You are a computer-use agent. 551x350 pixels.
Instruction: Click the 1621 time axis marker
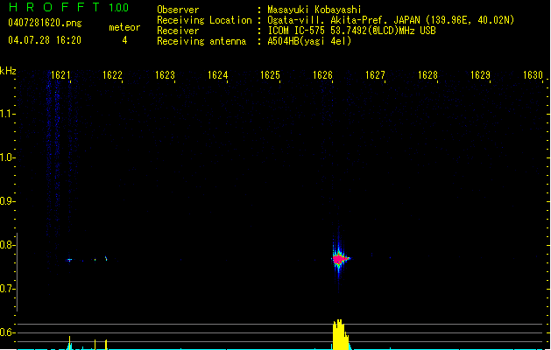60,75
